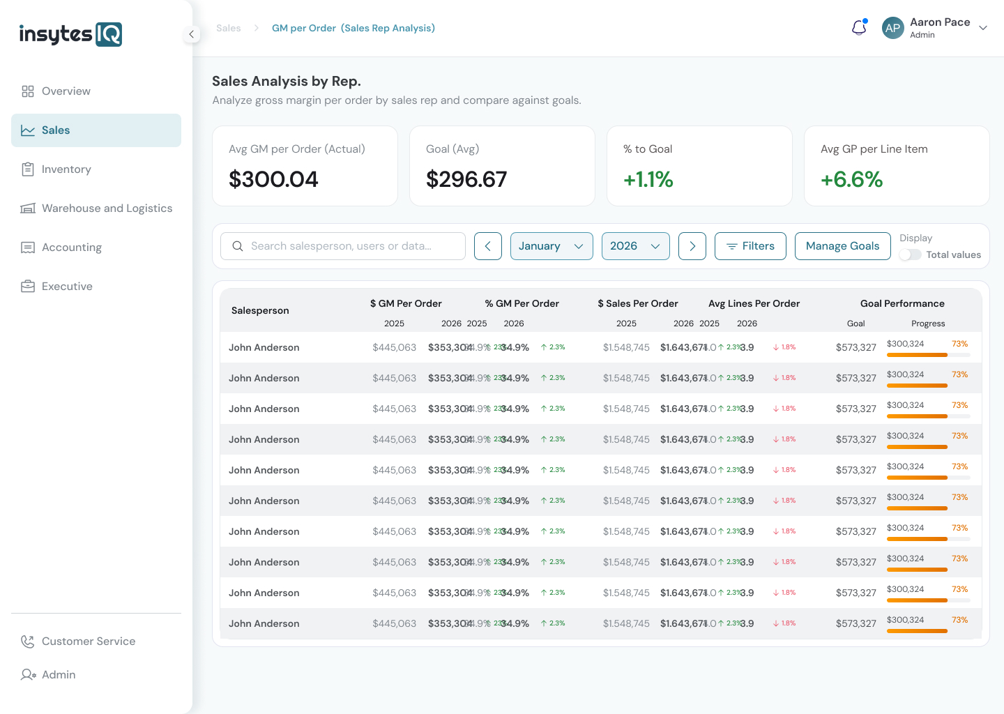Click the Manage Goals button
This screenshot has width=1004, height=714.
click(842, 246)
